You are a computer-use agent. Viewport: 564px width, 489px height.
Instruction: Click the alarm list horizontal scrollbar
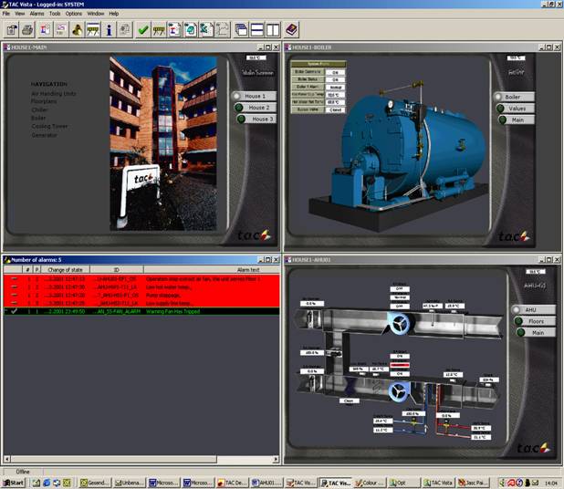point(141,459)
